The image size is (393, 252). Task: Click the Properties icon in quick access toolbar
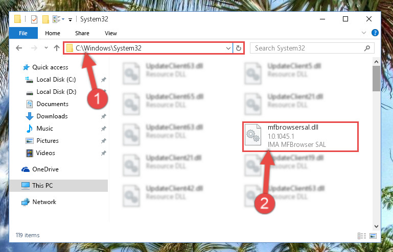[34, 19]
